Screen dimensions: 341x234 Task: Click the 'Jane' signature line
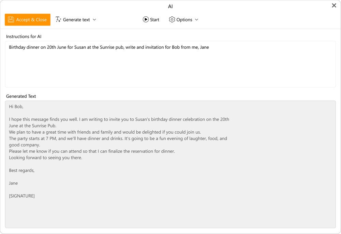13,183
